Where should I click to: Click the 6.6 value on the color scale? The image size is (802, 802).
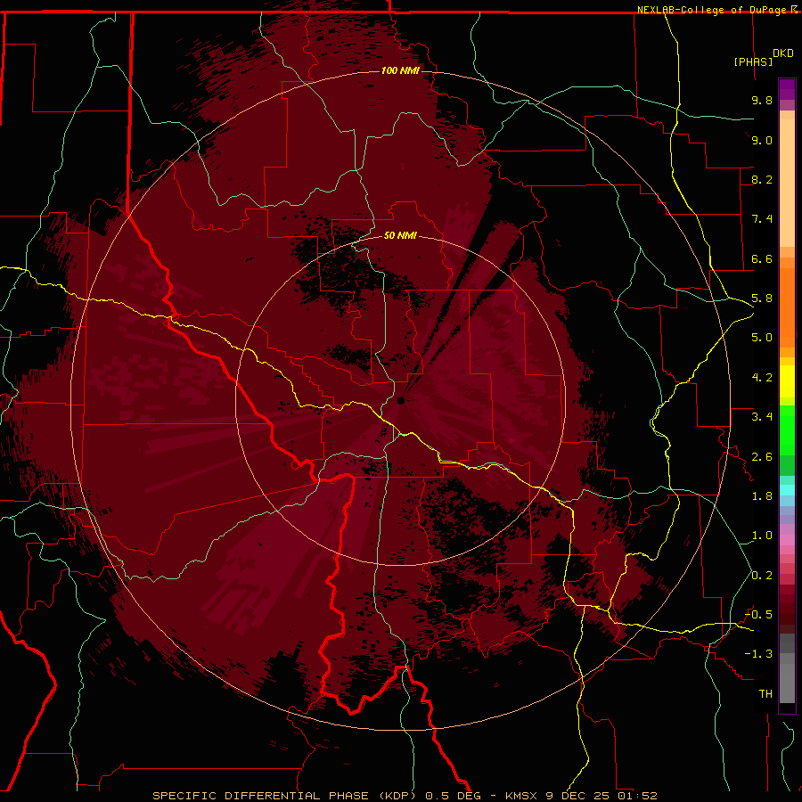[x=762, y=258]
